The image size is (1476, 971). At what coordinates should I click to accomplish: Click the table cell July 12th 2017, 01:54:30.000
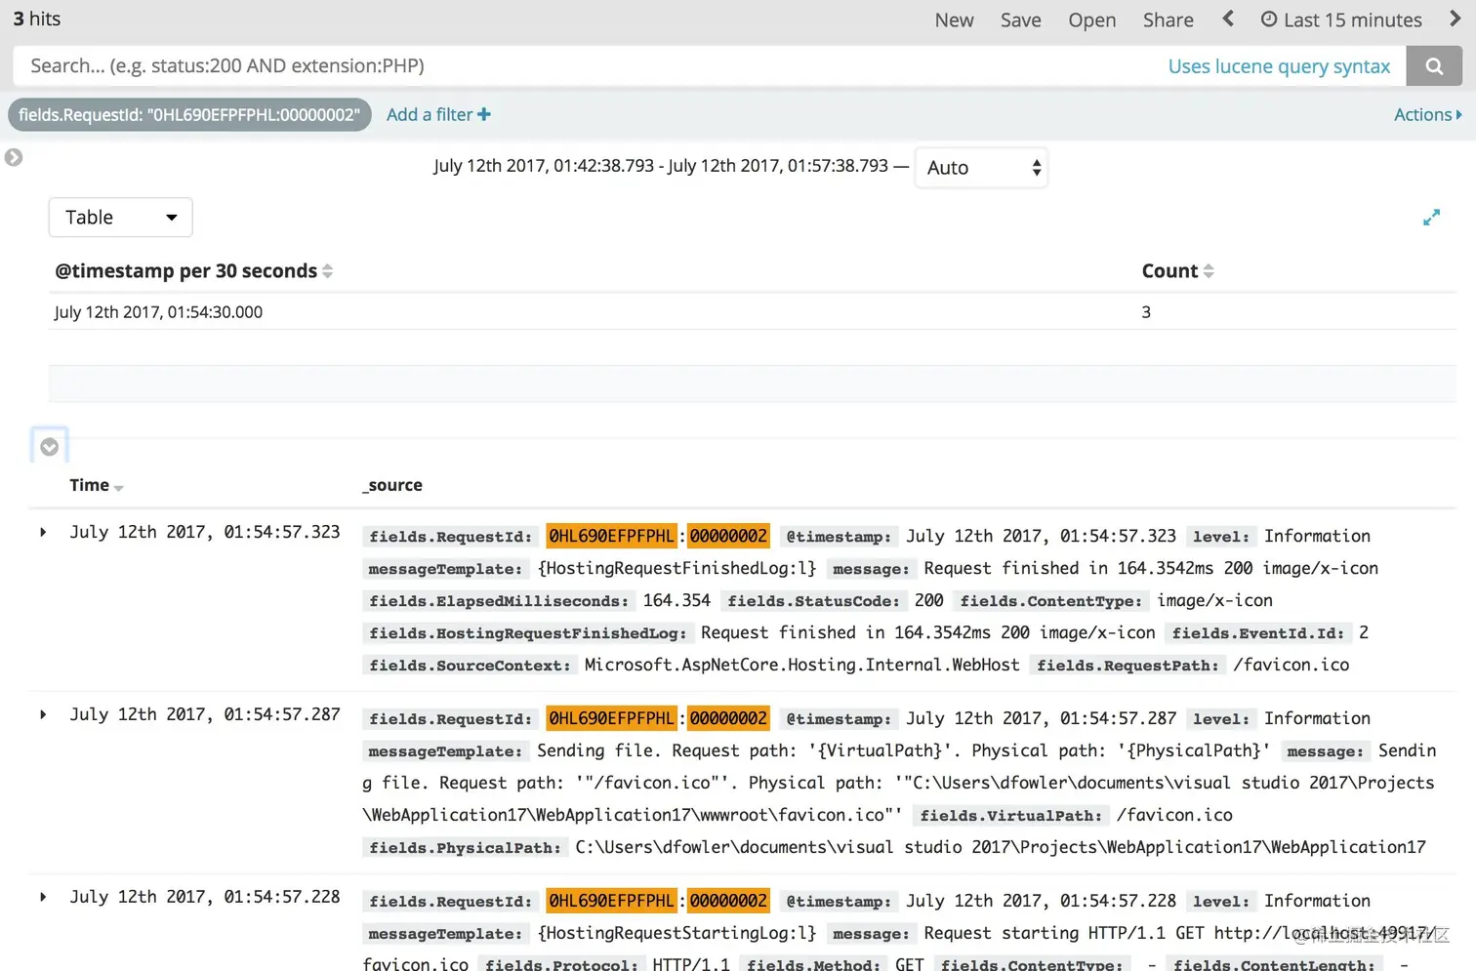[x=158, y=312]
